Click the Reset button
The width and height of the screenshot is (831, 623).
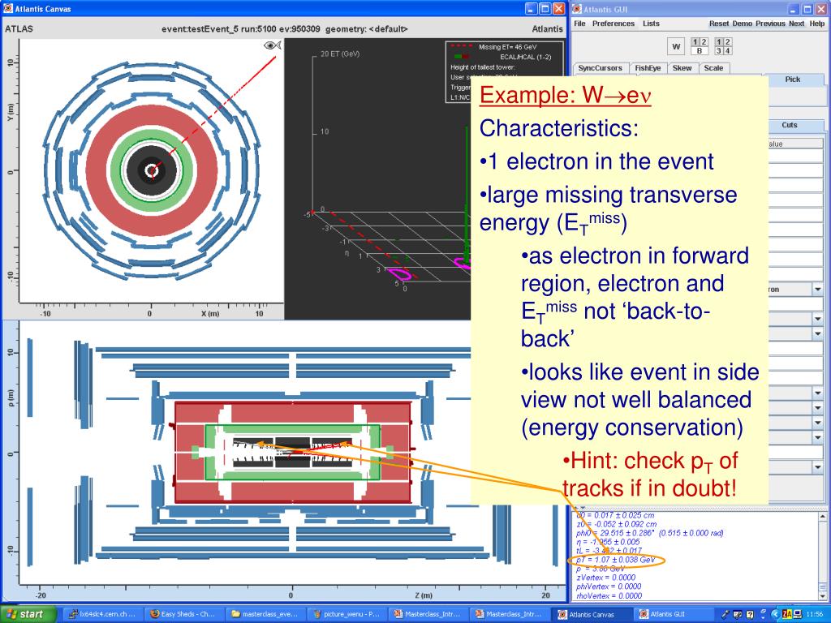point(719,24)
